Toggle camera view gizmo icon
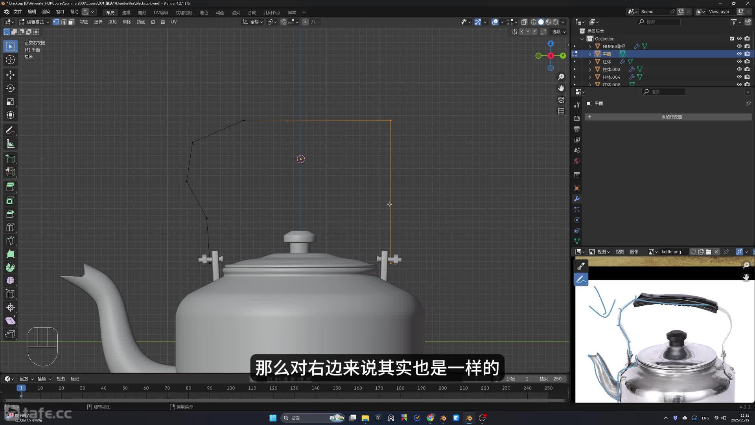Image resolution: width=755 pixels, height=425 pixels. [x=561, y=100]
